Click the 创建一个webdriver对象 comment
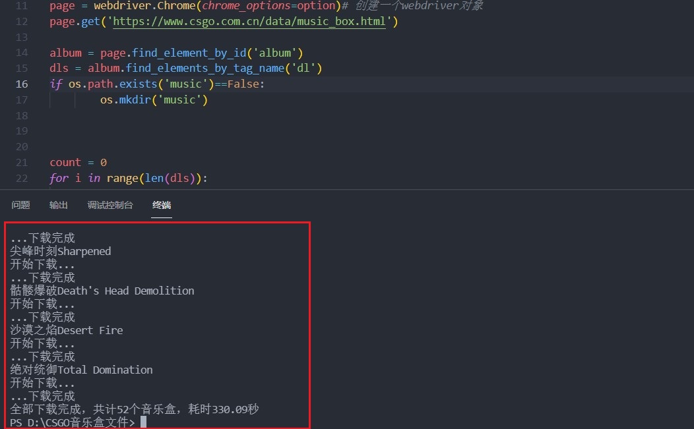This screenshot has width=694, height=429. pyautogui.click(x=419, y=6)
